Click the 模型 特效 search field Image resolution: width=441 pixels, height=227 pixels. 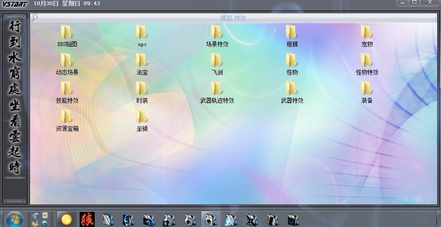click(233, 18)
